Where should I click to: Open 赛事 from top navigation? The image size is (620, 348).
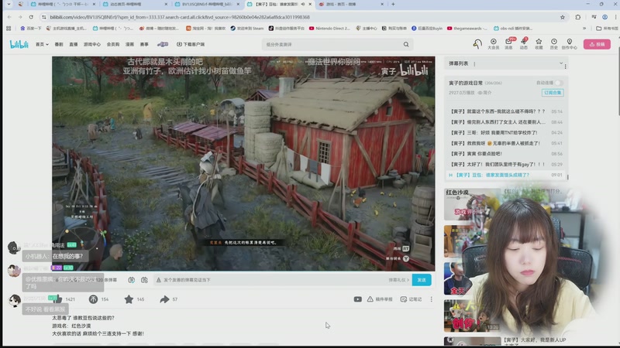pyautogui.click(x=144, y=44)
